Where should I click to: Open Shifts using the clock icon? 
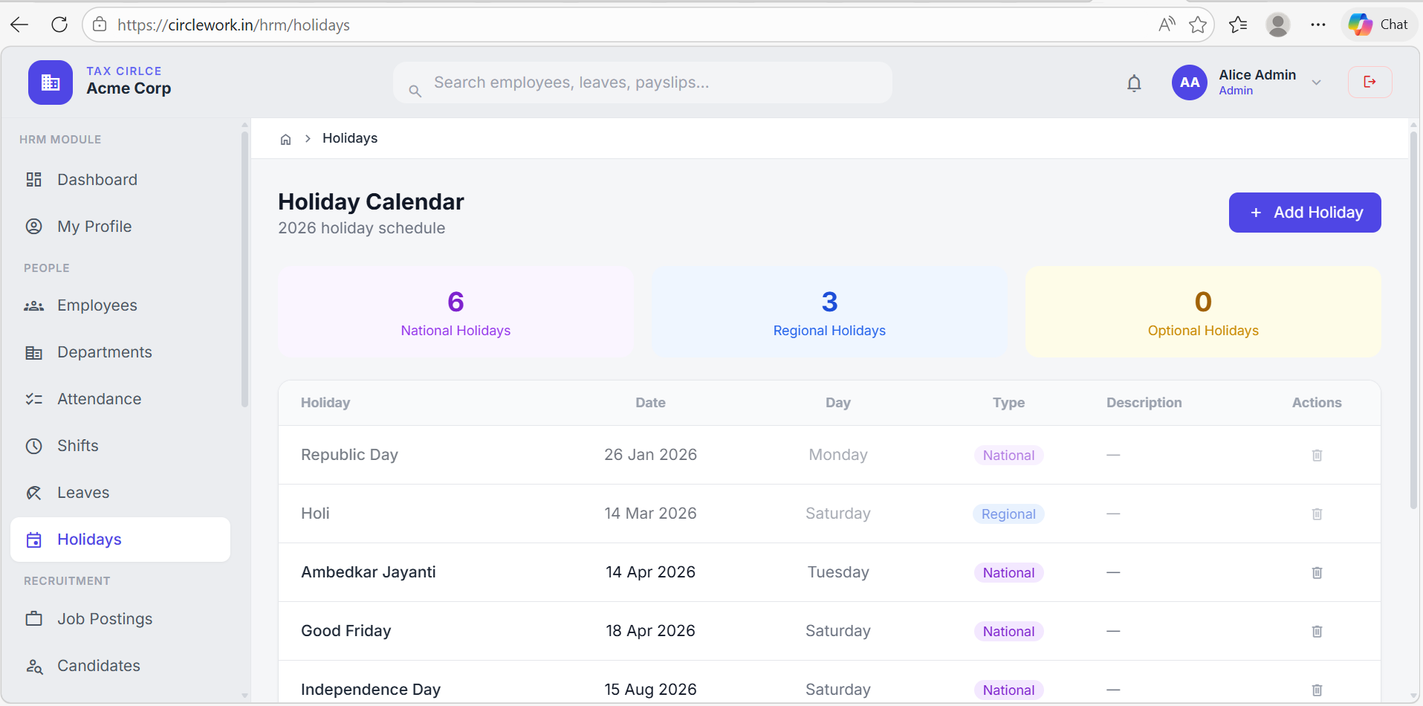click(34, 445)
